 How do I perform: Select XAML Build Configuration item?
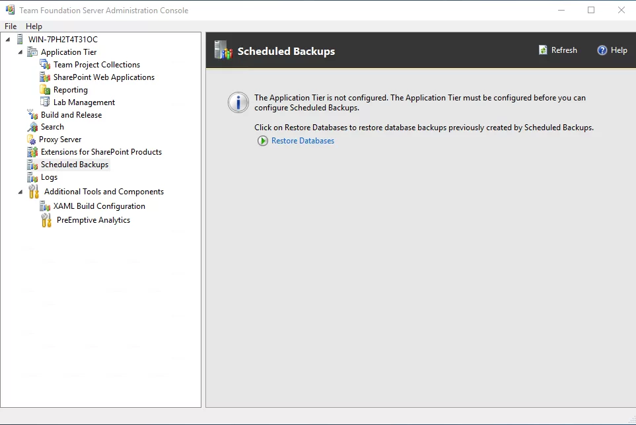pyautogui.click(x=99, y=206)
